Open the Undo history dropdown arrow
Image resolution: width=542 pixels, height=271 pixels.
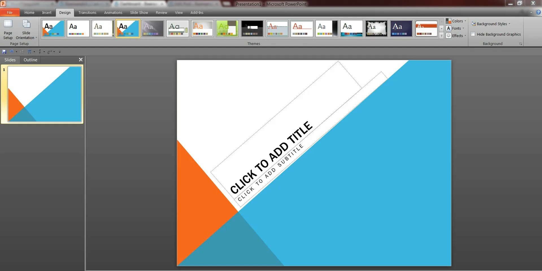(16, 52)
